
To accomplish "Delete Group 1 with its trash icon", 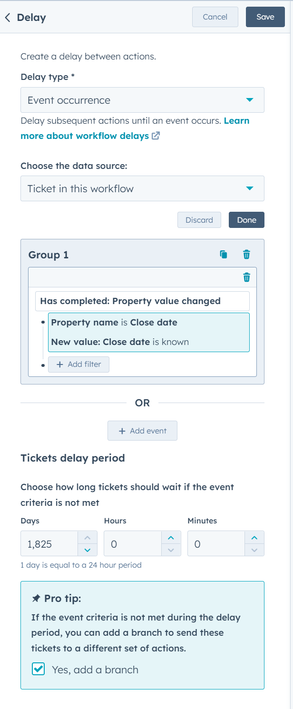I will (246, 254).
